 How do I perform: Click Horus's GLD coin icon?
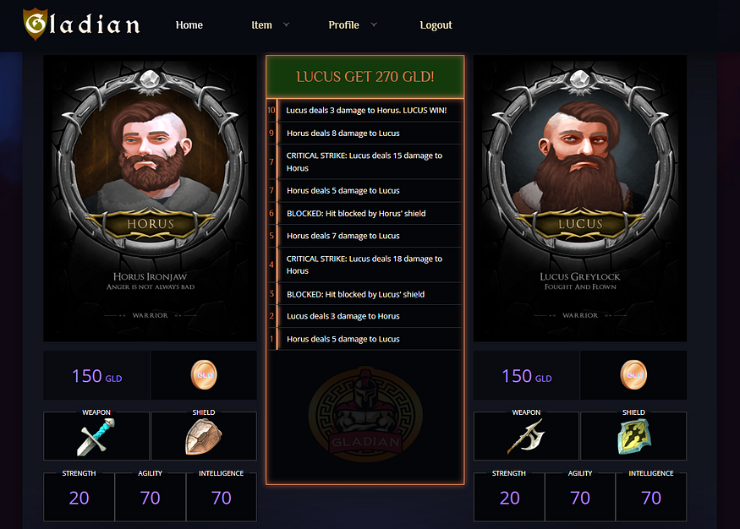pos(204,375)
